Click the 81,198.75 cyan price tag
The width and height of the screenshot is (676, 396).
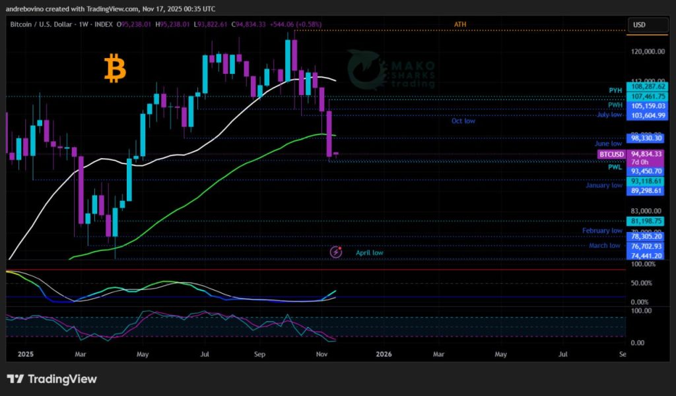[646, 221]
